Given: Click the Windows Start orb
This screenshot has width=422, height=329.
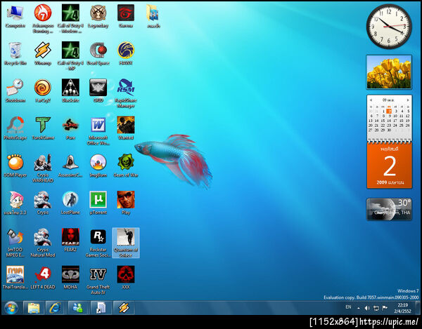Looking at the screenshot, I should coord(11,308).
